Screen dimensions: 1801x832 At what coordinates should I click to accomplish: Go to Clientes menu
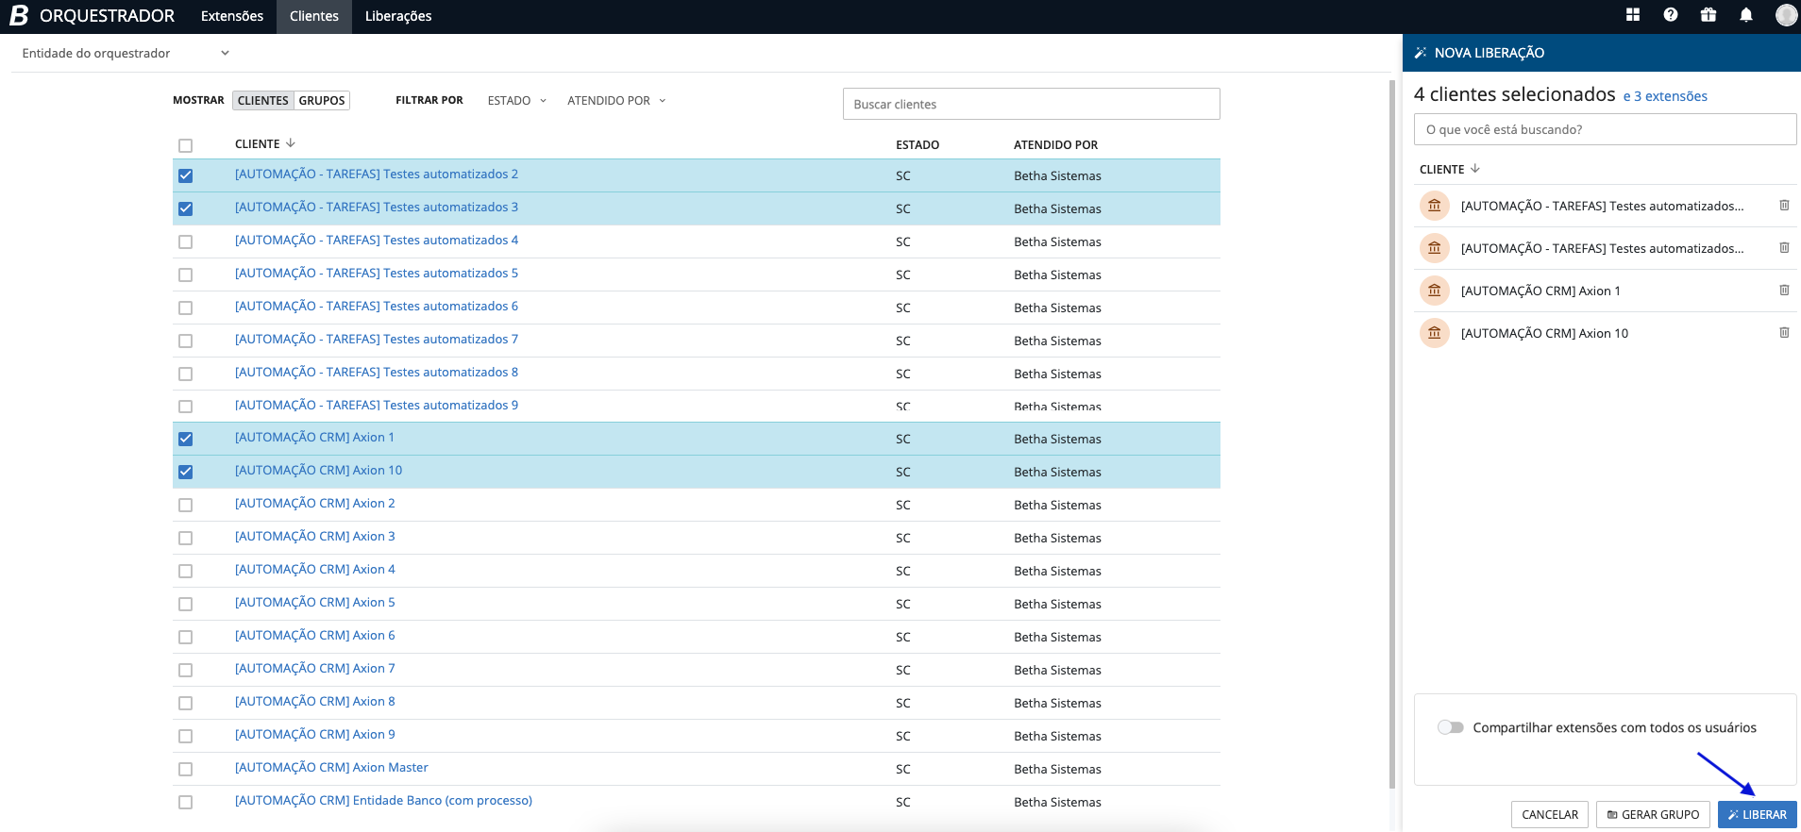click(314, 16)
